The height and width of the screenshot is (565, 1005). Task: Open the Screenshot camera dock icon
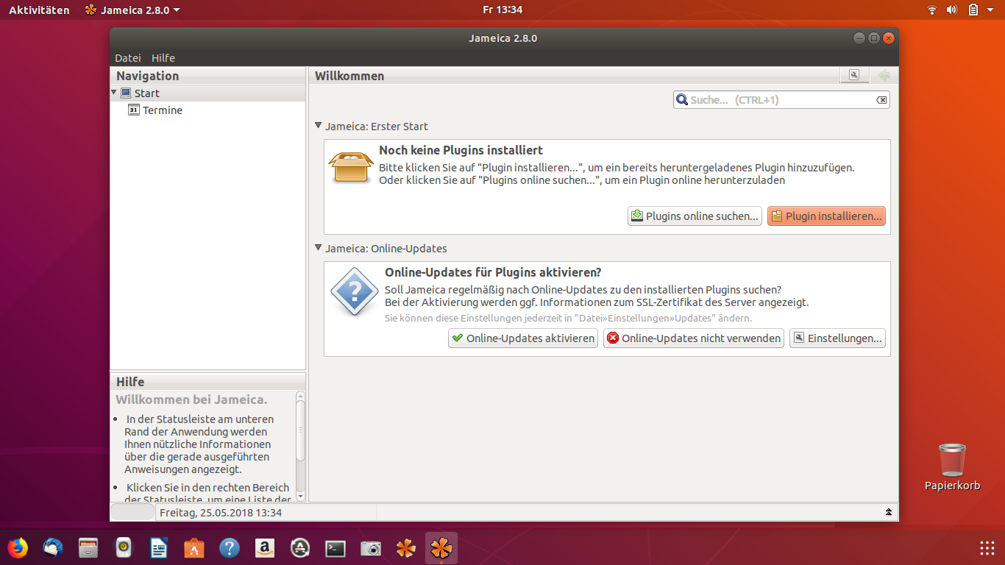point(371,548)
